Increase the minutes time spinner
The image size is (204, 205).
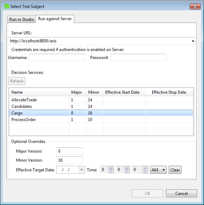[x=127, y=168]
